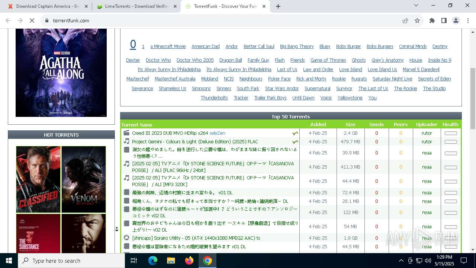Toggle Chrome side panel icon
Image resolution: width=476 pixels, height=268 pixels.
tap(444, 20)
